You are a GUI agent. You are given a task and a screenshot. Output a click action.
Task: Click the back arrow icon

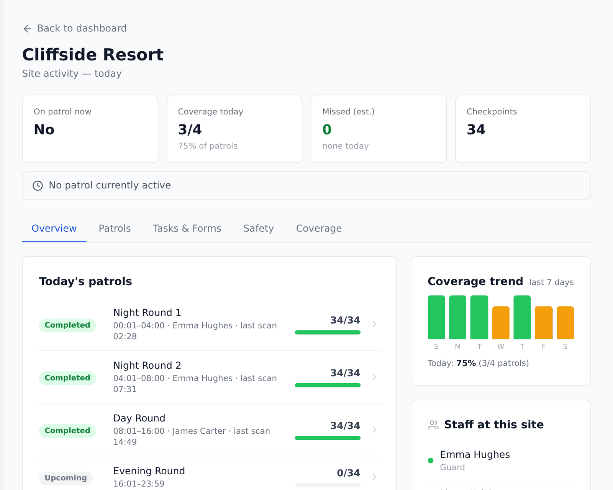pyautogui.click(x=27, y=29)
